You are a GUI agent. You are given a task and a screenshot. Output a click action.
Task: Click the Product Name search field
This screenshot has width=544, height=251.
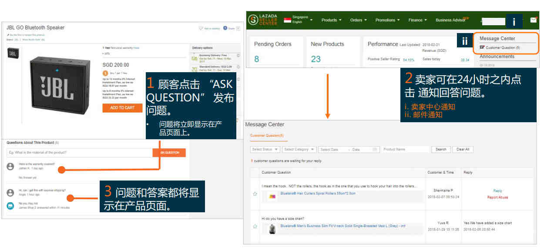point(405,149)
